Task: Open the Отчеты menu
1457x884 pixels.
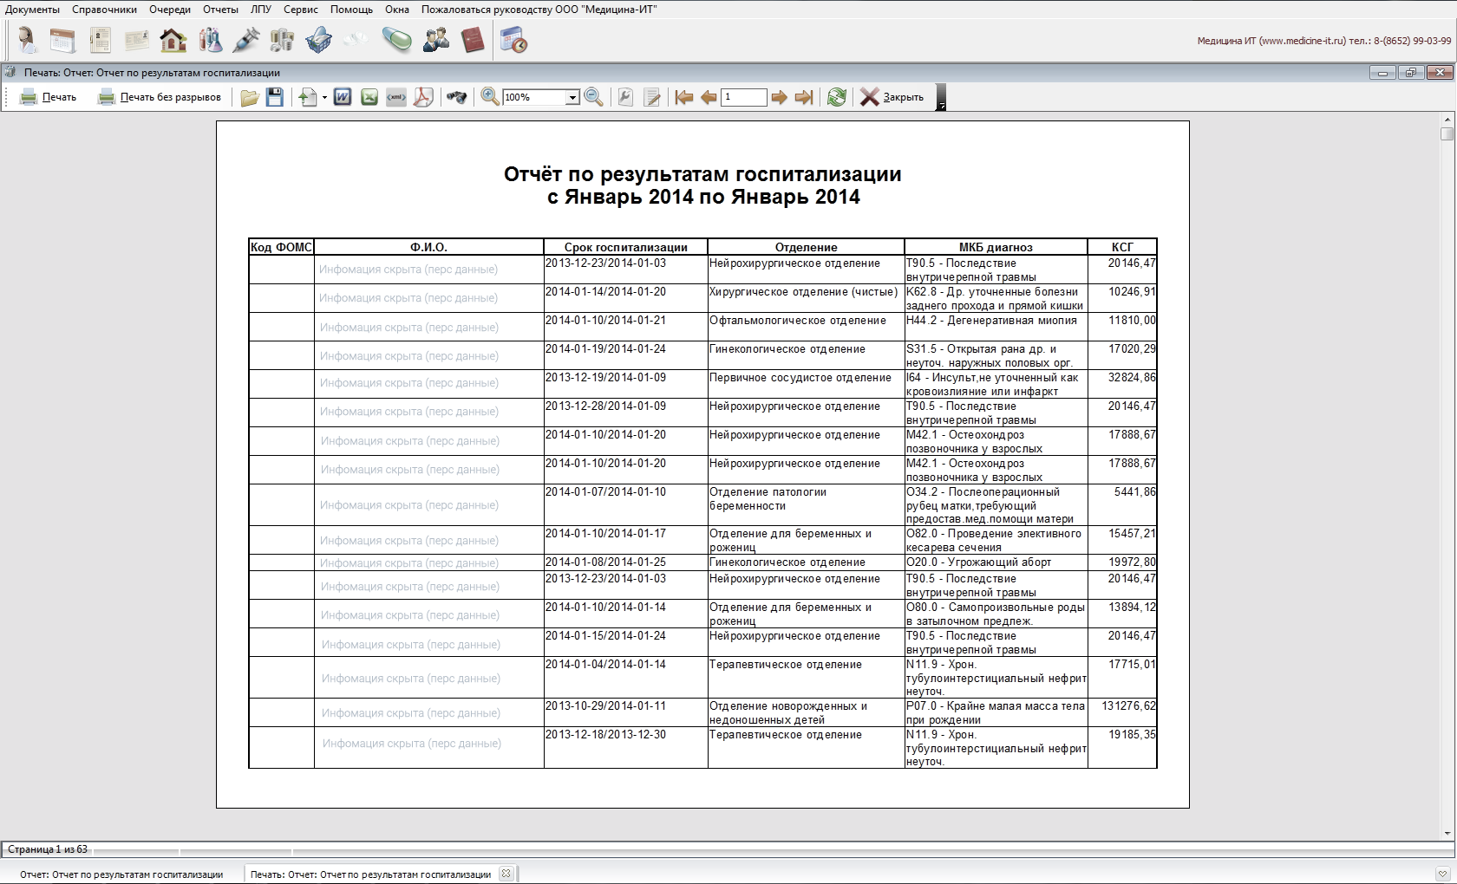Action: coord(220,10)
